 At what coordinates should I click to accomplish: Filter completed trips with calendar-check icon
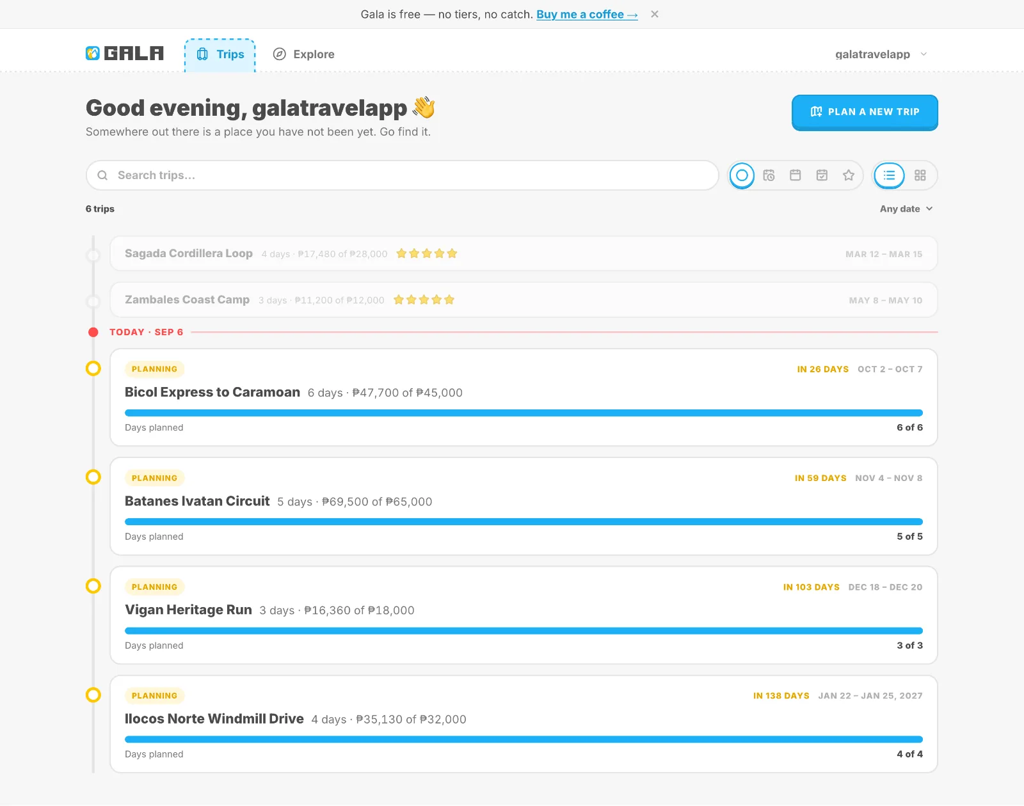pyautogui.click(x=822, y=175)
